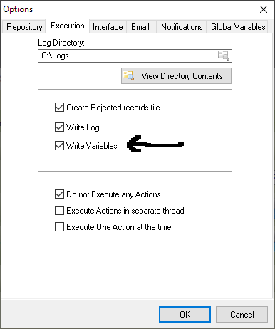Screen dimensions: 275x329
Task: Close the Options dialog window
Action: tap(264, 9)
